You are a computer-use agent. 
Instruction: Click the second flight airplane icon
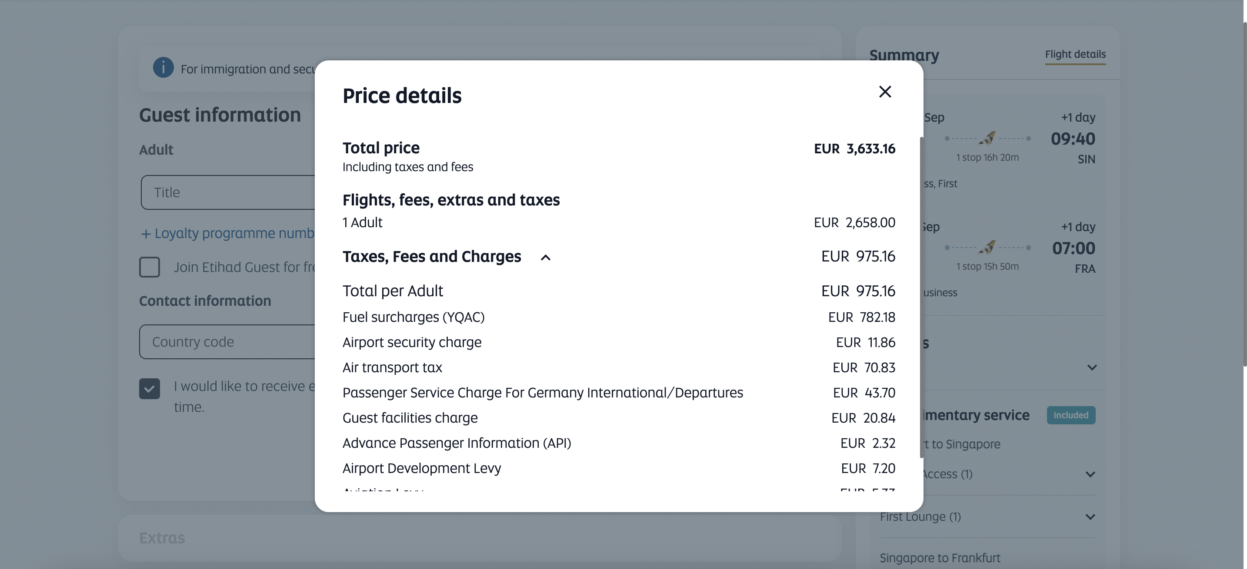tap(987, 248)
